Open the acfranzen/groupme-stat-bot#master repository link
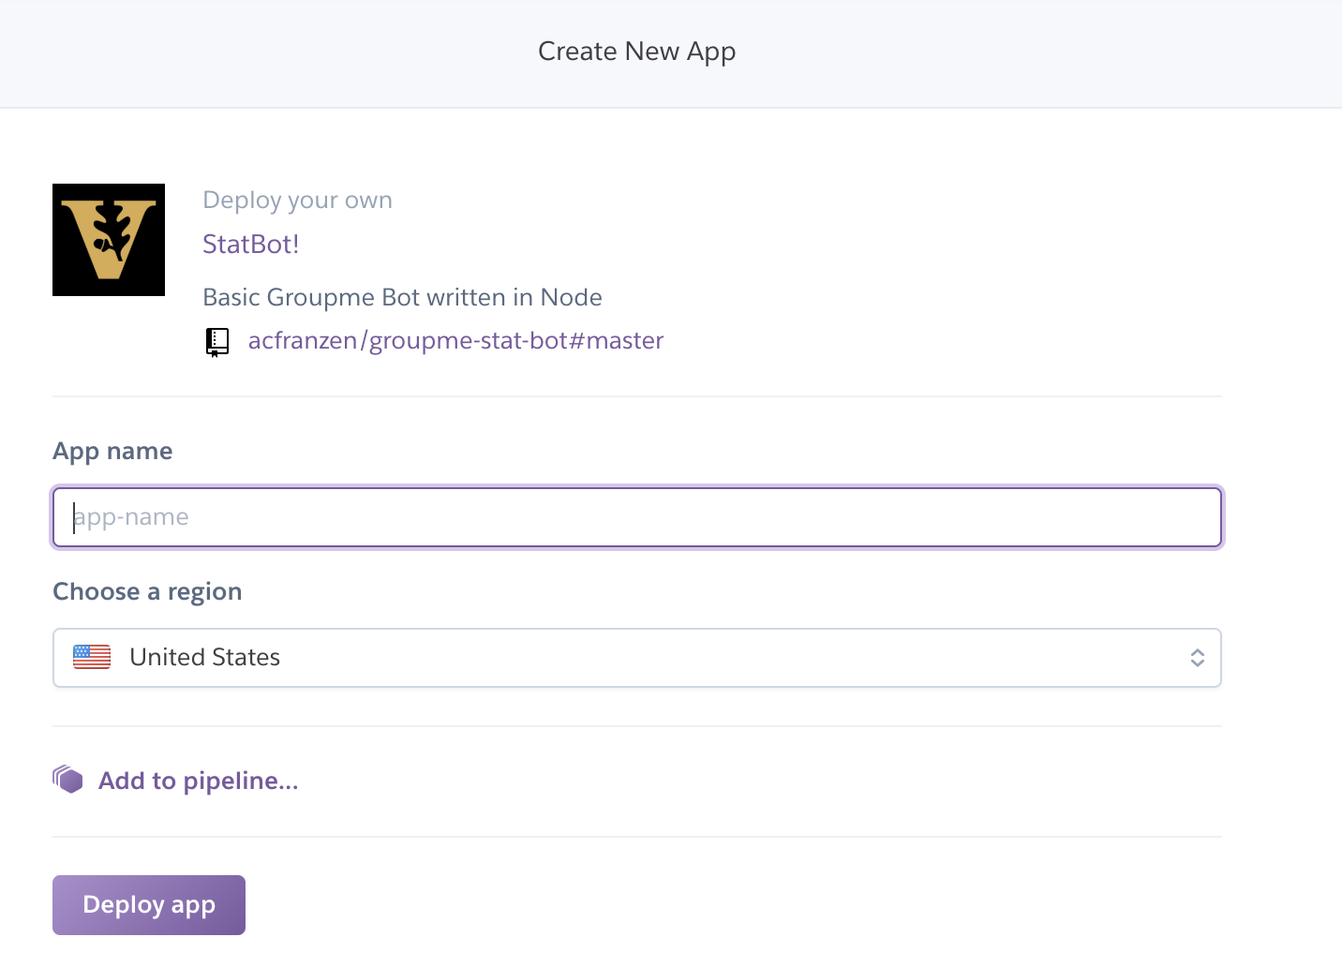The image size is (1342, 967). (x=455, y=340)
